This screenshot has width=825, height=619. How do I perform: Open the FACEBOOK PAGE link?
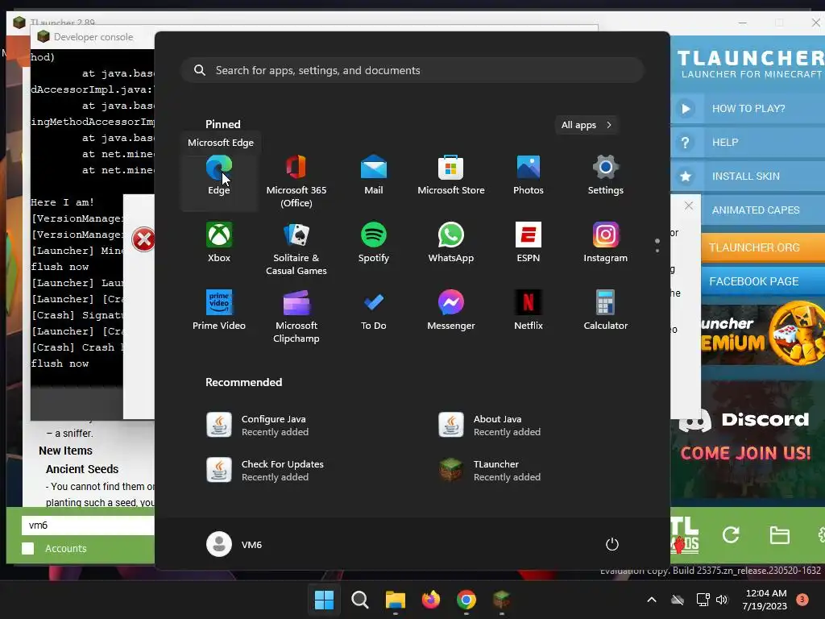point(763,281)
